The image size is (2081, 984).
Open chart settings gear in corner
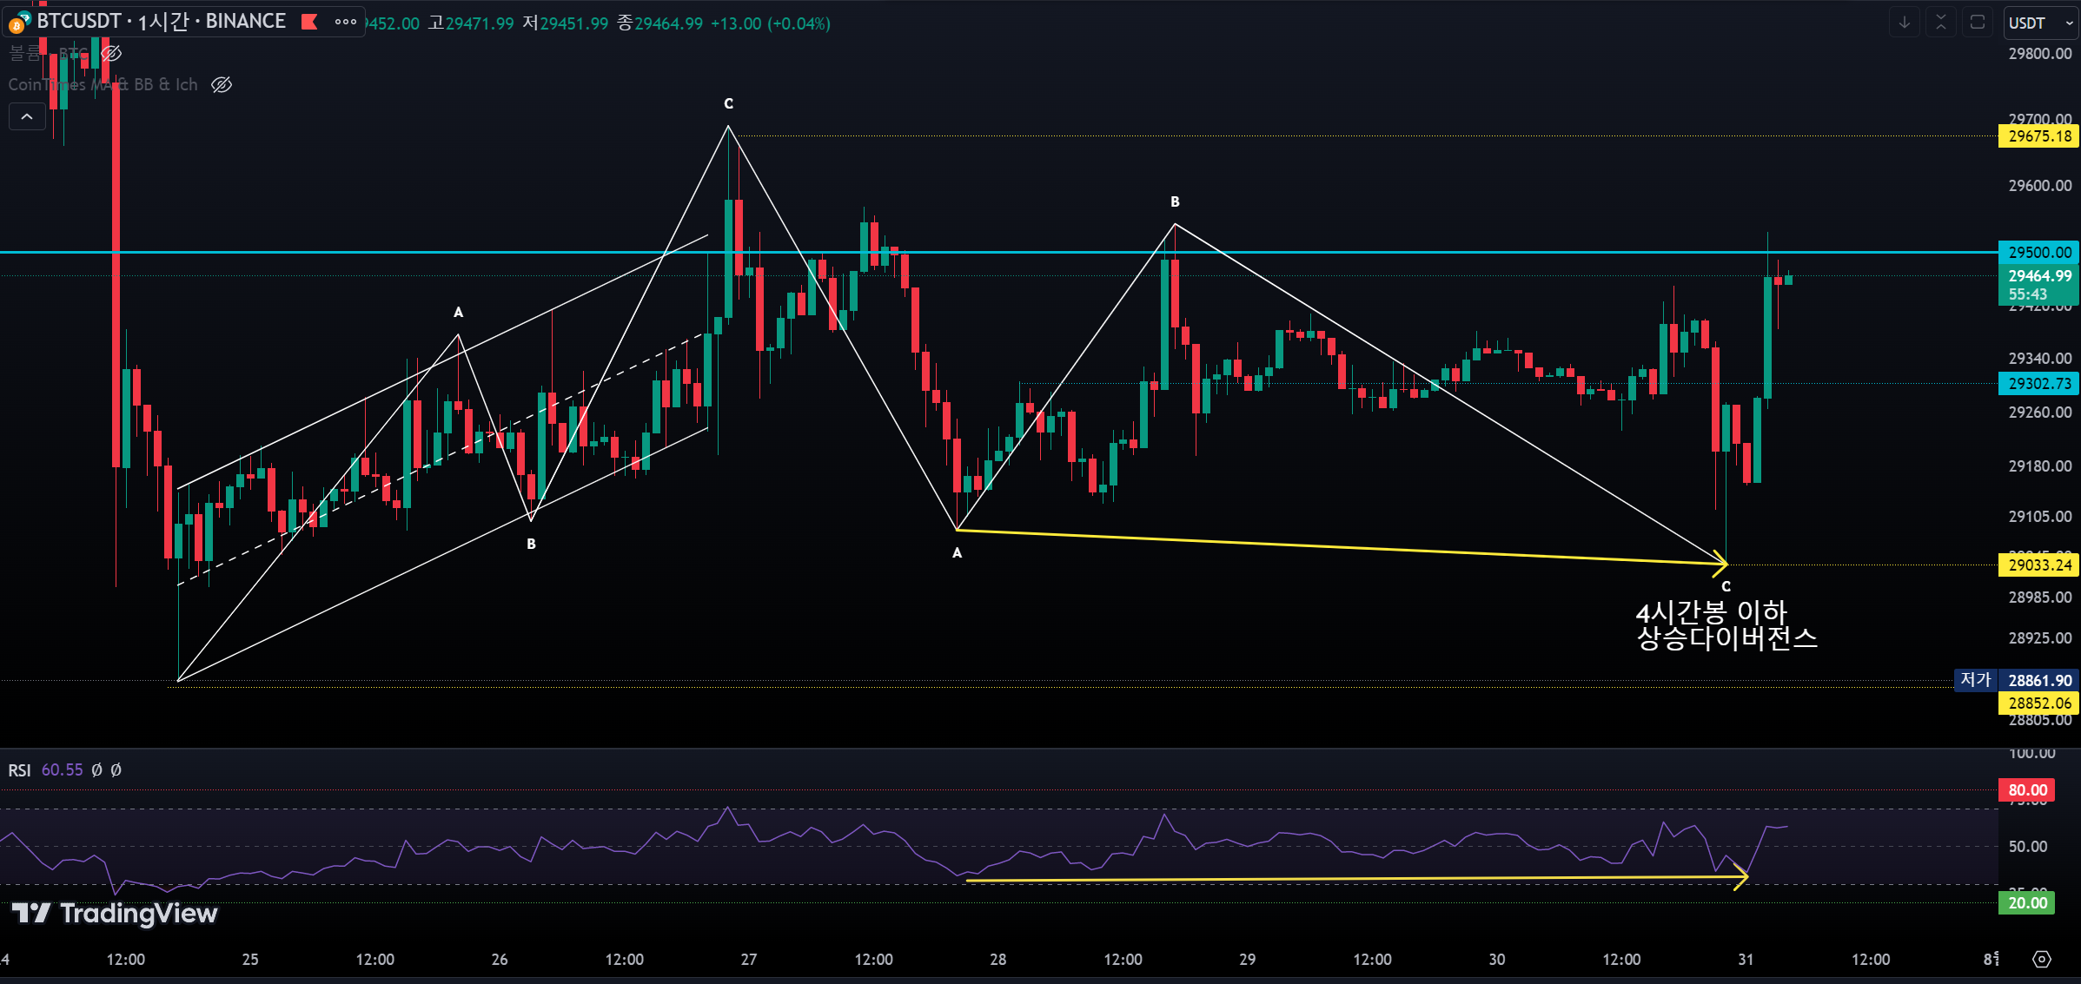[2042, 959]
